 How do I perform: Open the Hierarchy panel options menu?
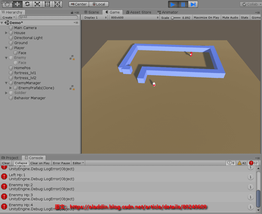[x=77, y=13]
